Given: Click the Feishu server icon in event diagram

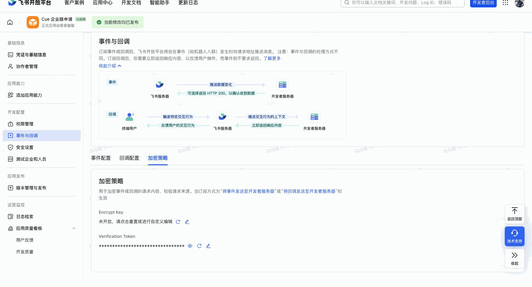Looking at the screenshot, I should (160, 85).
